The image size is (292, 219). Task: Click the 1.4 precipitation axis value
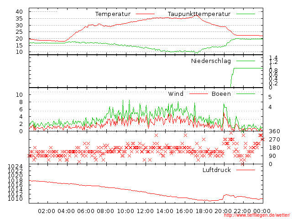click(x=273, y=58)
